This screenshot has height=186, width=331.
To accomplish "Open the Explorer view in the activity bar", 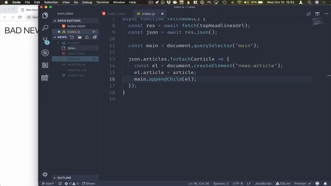I will click(45, 16).
